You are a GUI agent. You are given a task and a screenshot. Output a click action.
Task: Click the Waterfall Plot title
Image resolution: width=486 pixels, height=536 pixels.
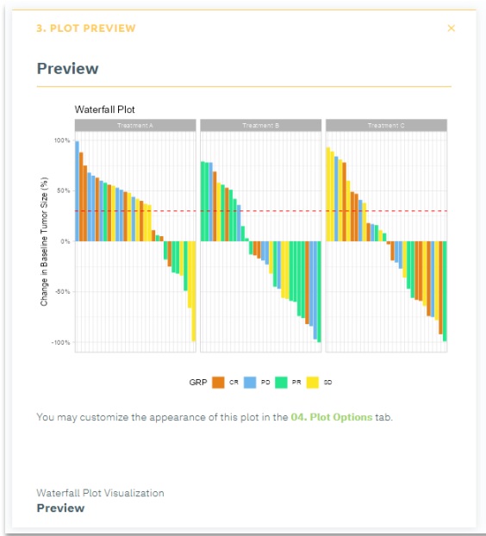104,109
